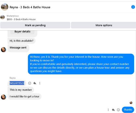Click Reyna's avatar beside the tour message
136x113 pixels.
pos(4,97)
